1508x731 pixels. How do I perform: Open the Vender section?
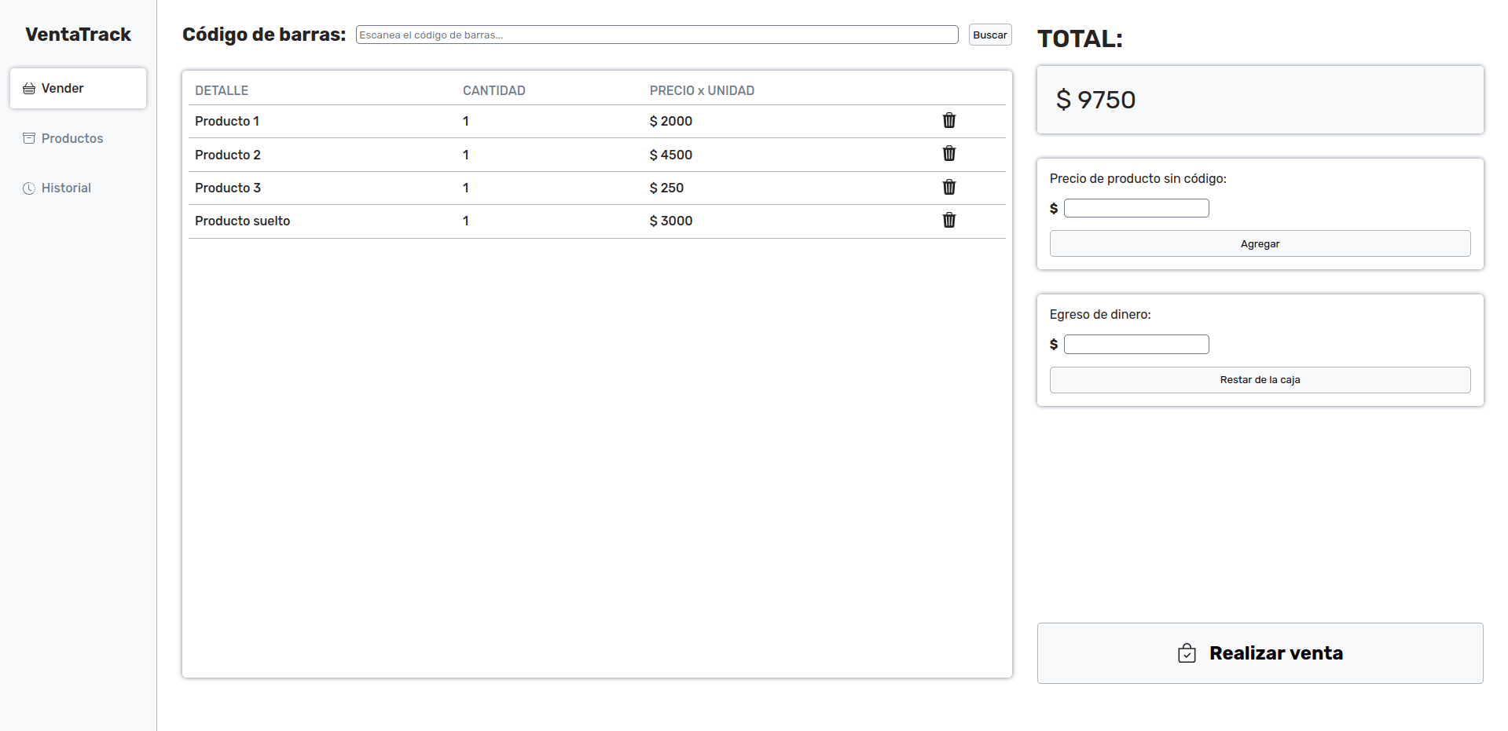pyautogui.click(x=78, y=89)
